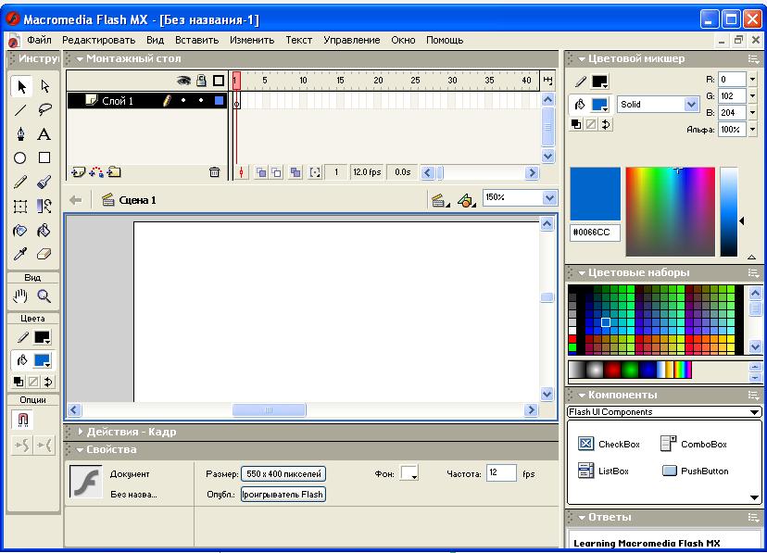This screenshot has height=553, width=767.
Task: Toggle Onion Skin in timeline
Action: 262,172
